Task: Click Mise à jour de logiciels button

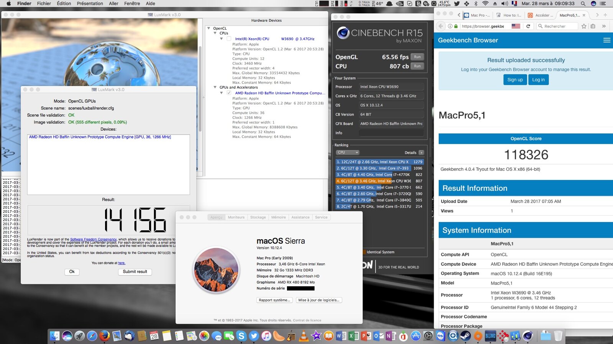Action: pos(319,300)
